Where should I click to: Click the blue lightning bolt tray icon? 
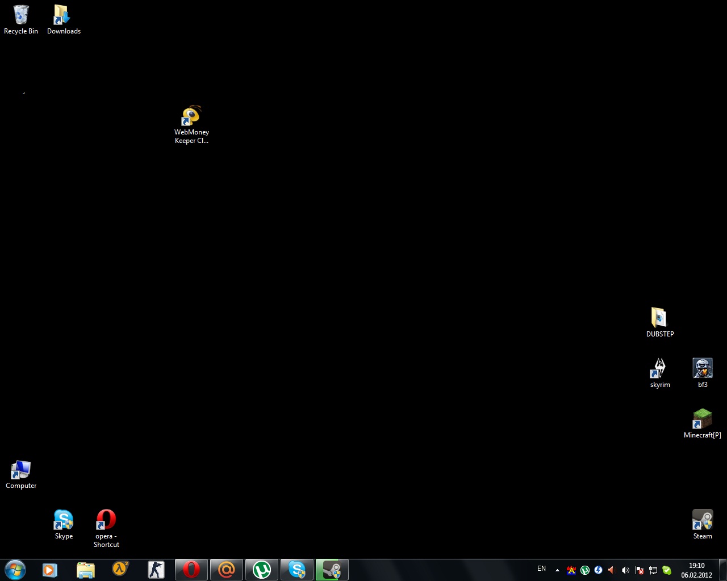[x=599, y=570]
